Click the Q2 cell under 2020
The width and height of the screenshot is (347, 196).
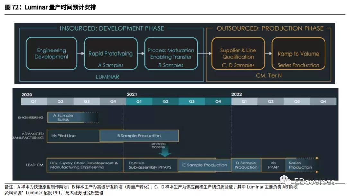pos(60,101)
